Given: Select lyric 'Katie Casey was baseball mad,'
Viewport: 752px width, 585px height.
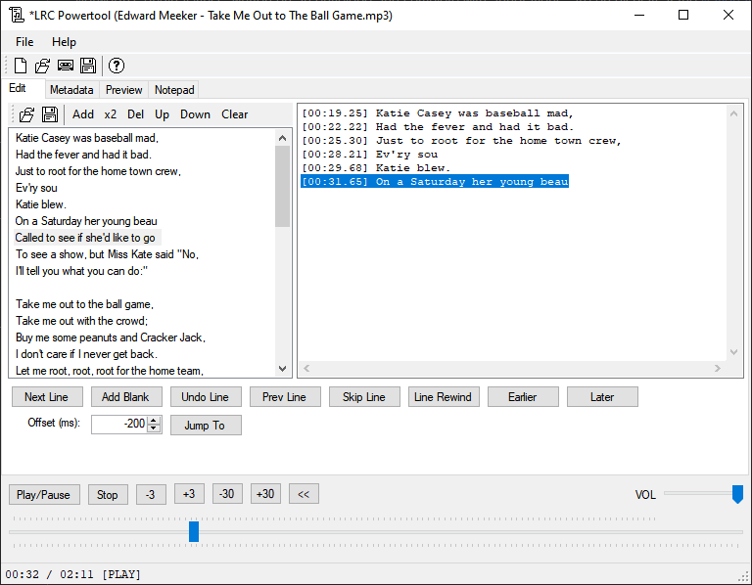Looking at the screenshot, I should pyautogui.click(x=87, y=138).
